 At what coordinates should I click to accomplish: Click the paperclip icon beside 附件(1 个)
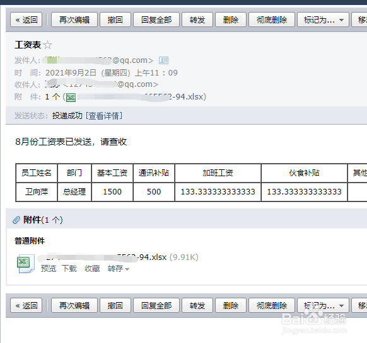click(16, 220)
